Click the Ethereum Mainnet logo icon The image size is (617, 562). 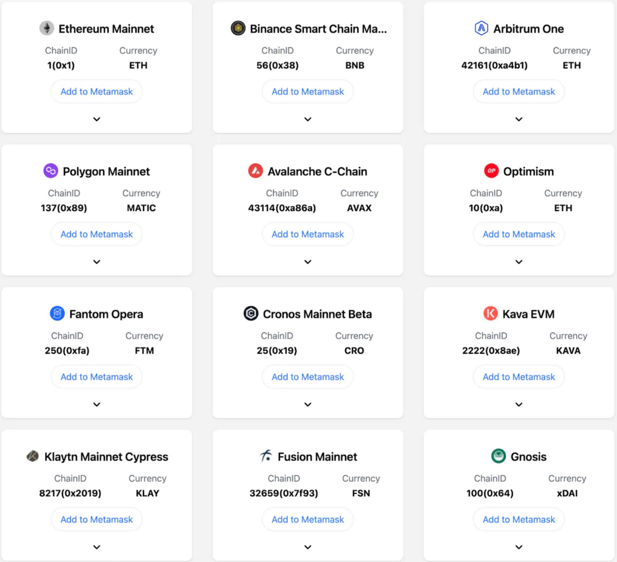click(x=47, y=28)
